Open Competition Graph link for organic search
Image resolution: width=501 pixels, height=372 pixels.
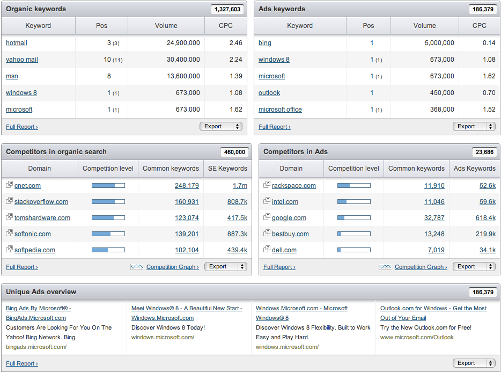173,267
